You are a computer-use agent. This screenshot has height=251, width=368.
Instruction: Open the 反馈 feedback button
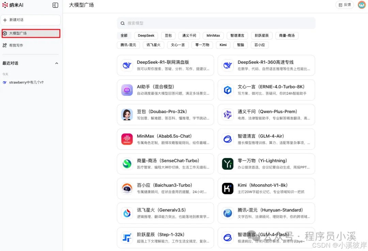pos(344,5)
